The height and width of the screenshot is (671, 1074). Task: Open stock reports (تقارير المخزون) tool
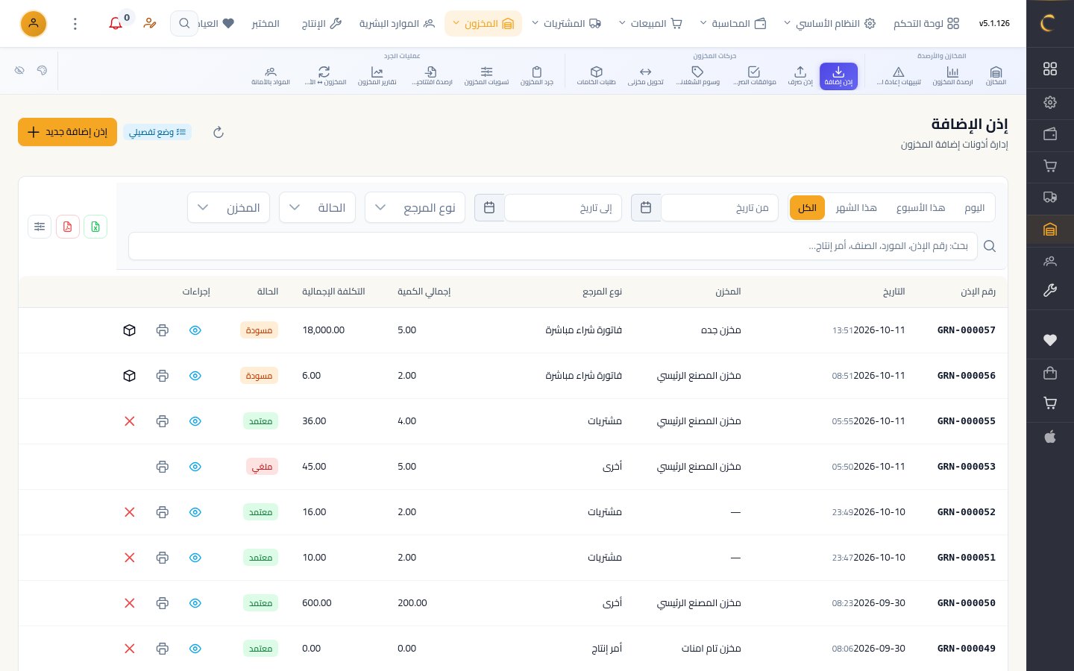[x=377, y=75]
